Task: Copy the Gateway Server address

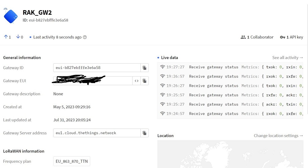Action: [x=144, y=133]
